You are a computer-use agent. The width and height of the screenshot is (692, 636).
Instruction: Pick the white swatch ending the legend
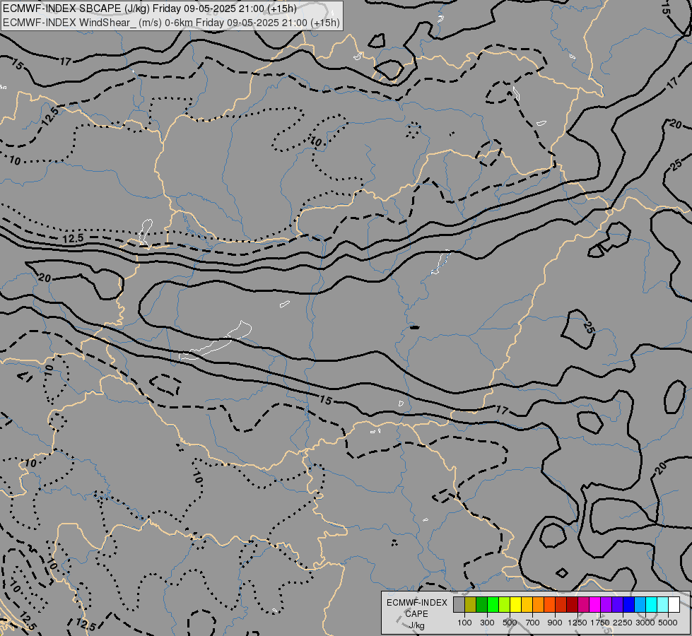(x=674, y=604)
